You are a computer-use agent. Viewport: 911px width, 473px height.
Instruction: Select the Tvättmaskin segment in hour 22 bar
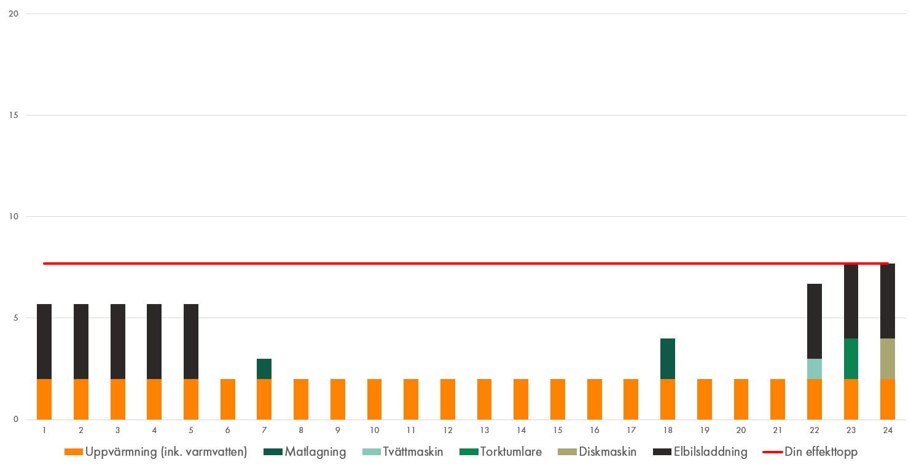[x=815, y=369]
